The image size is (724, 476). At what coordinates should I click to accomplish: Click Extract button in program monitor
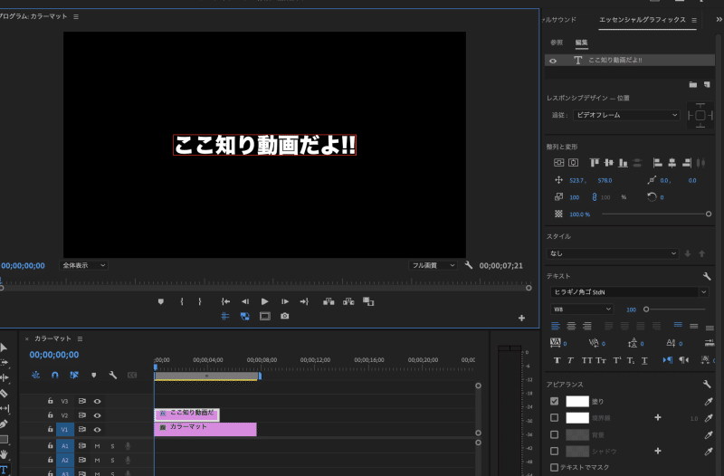348,301
